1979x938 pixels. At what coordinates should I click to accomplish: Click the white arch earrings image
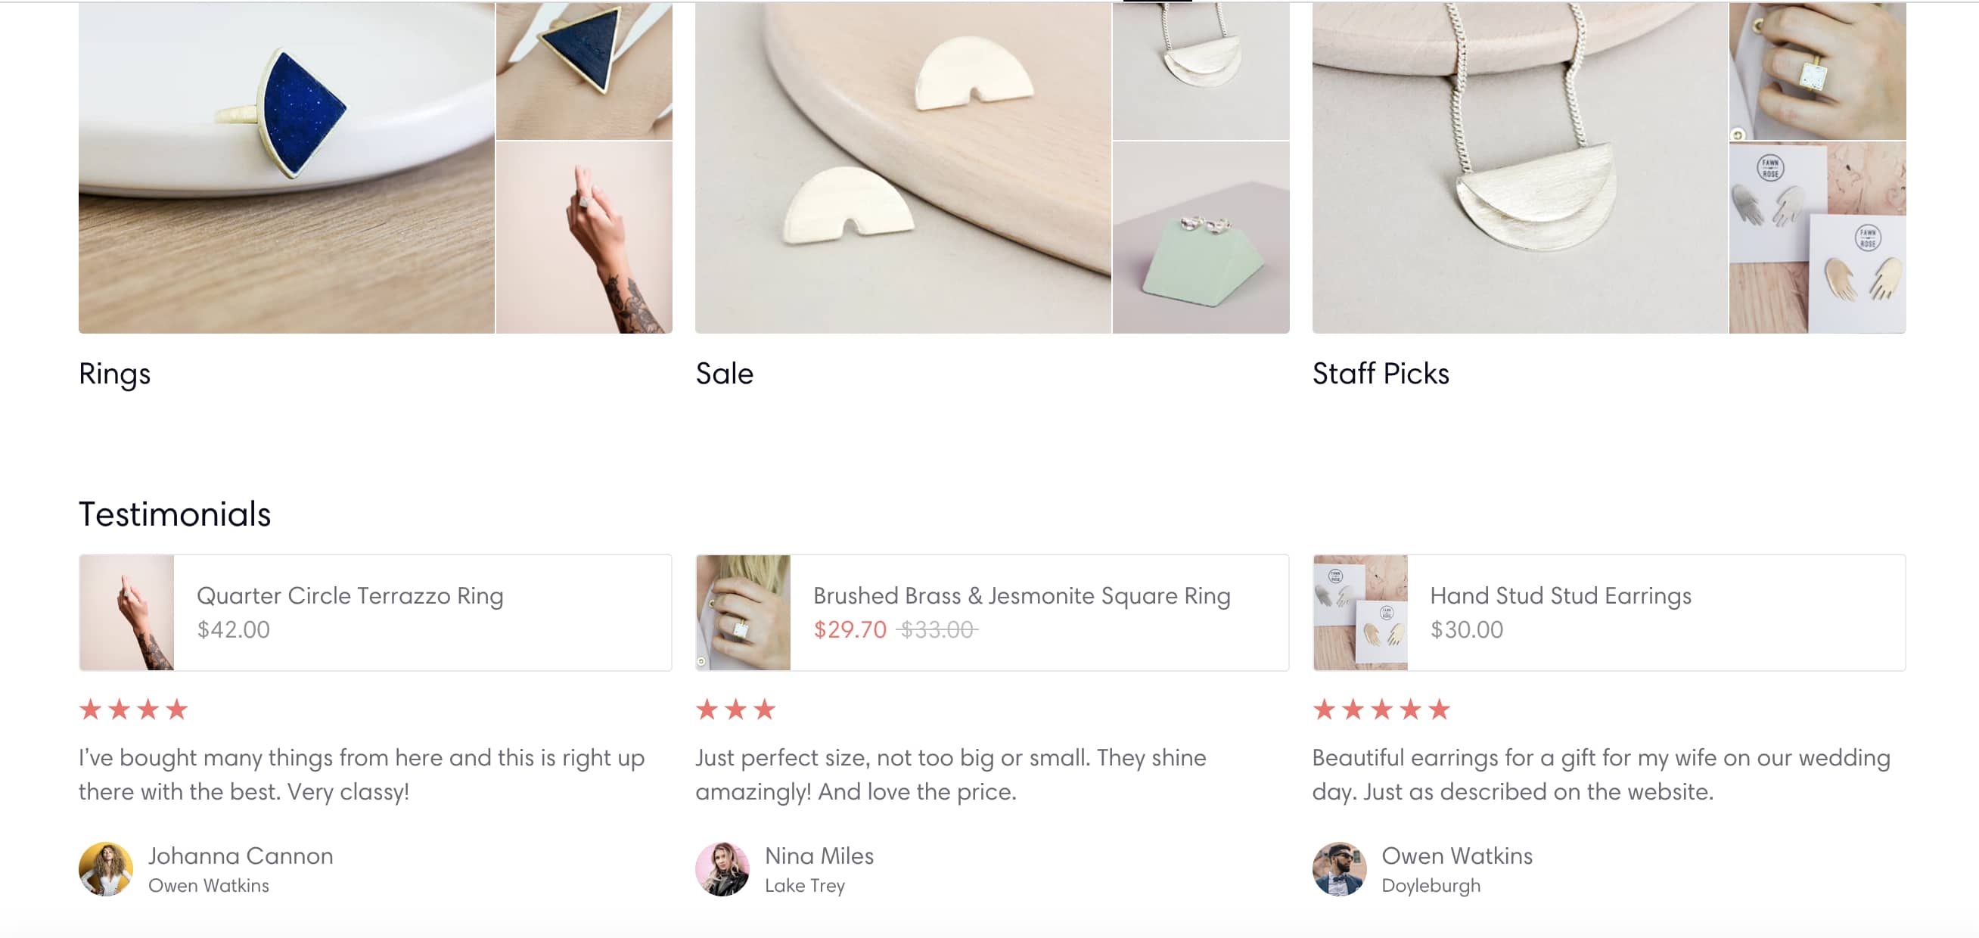tap(903, 167)
